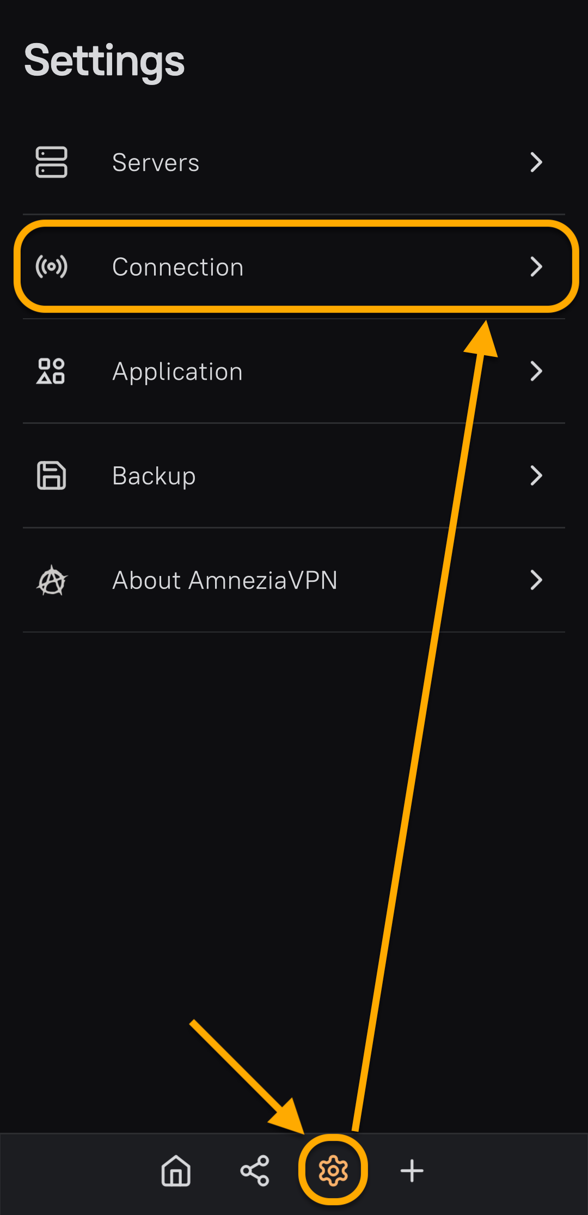The image size is (588, 1215).
Task: Tap the plus icon to add
Action: pyautogui.click(x=412, y=1170)
